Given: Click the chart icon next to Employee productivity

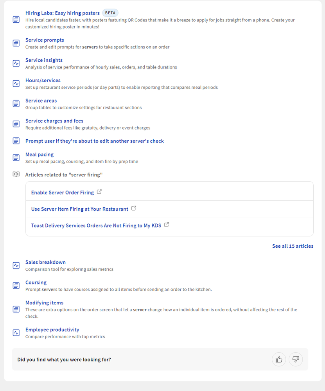Looking at the screenshot, I should click(x=16, y=333).
